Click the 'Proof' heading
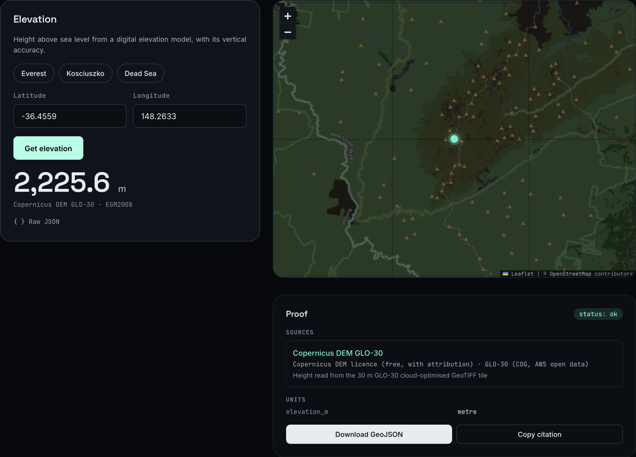636x457 pixels. pyautogui.click(x=297, y=314)
